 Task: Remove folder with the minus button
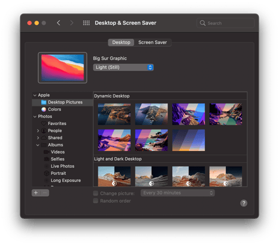click(45, 193)
